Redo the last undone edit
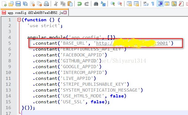 pos(86,4)
